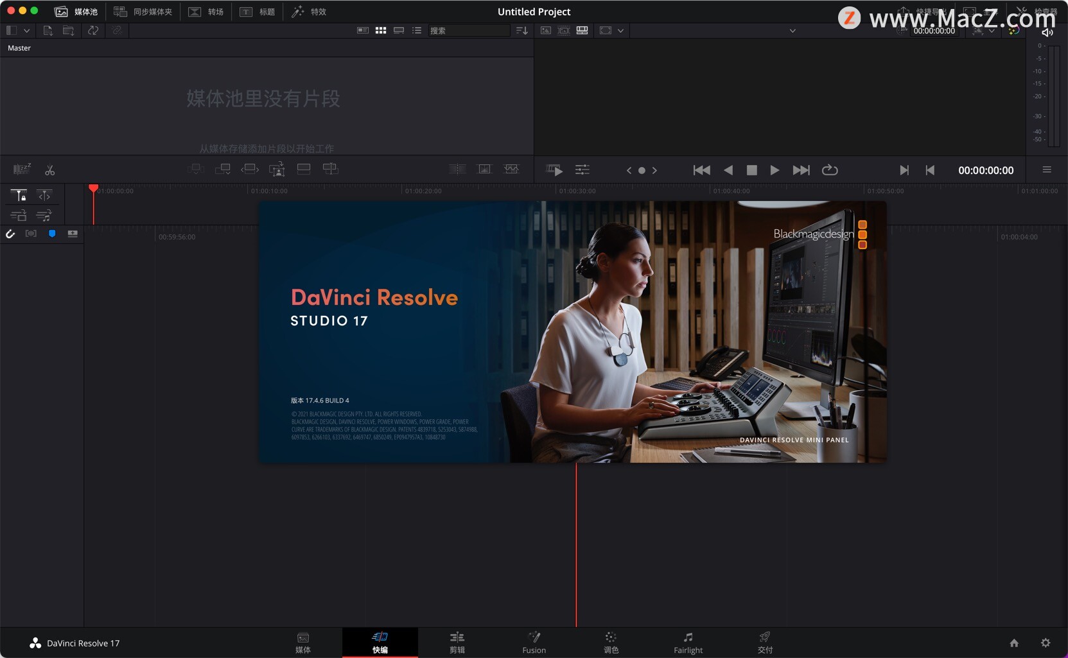Viewport: 1068px width, 658px height.
Task: Switch media pool to thumbnail grid view
Action: [381, 30]
